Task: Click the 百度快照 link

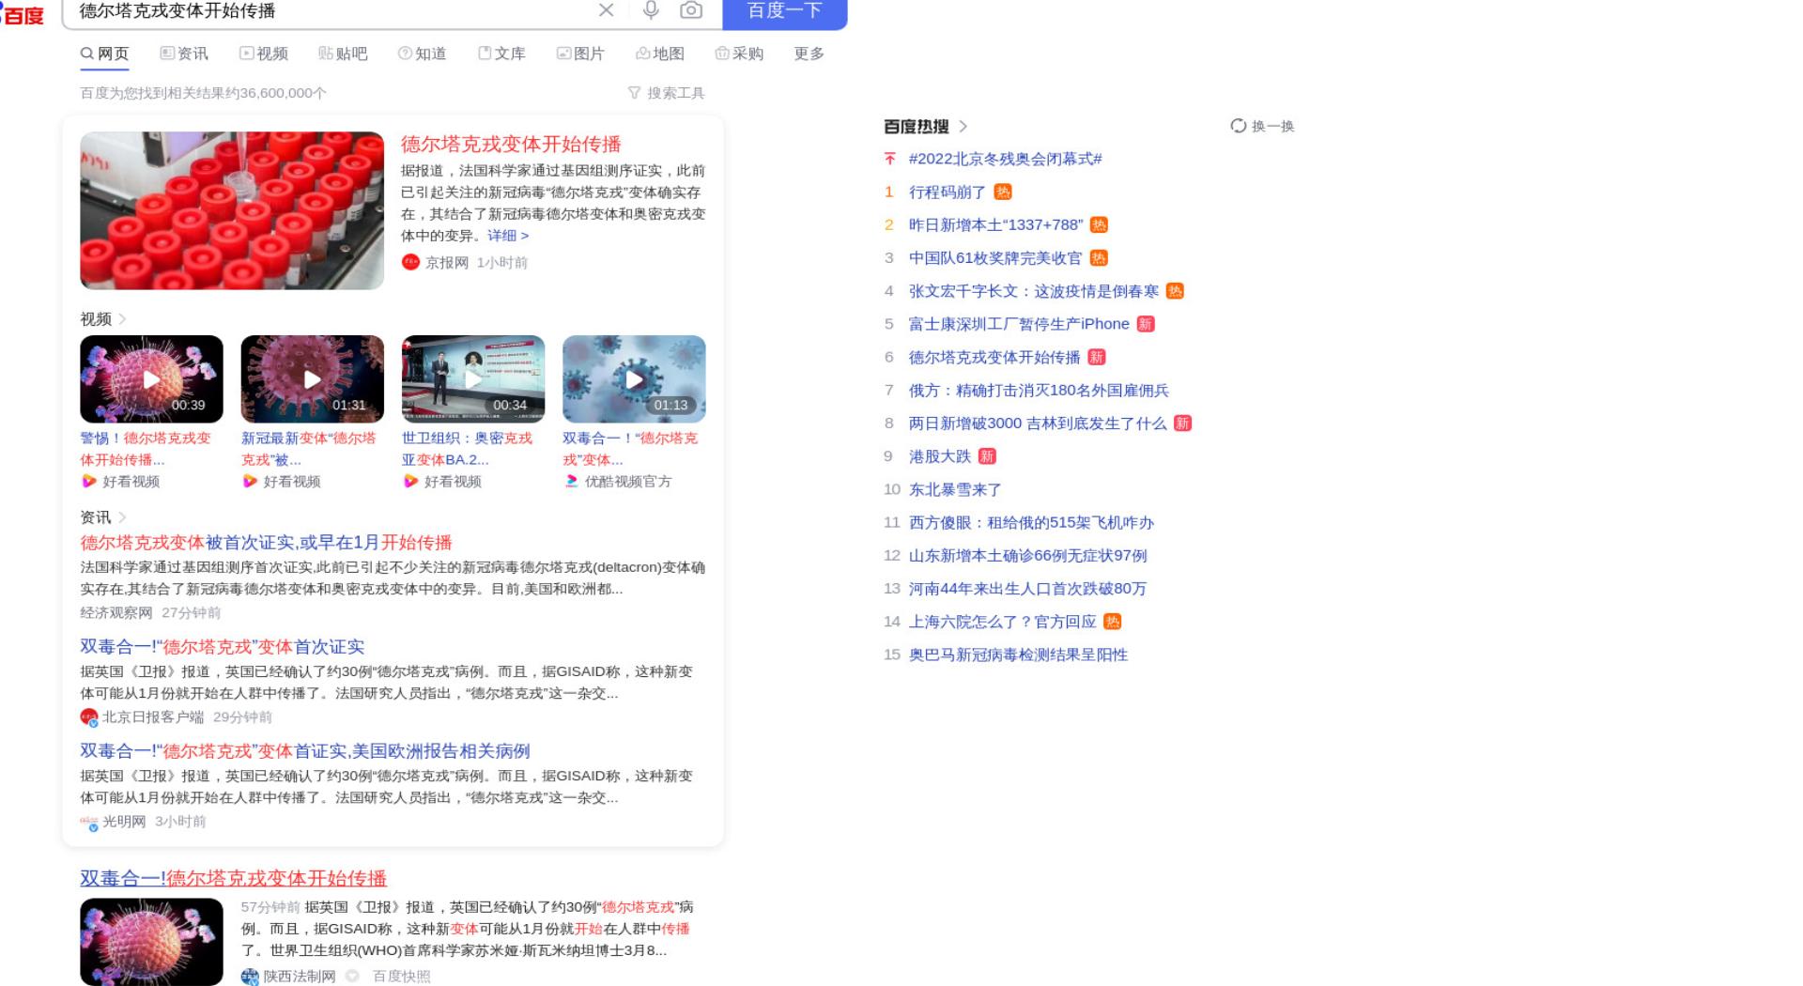Action: tap(402, 977)
